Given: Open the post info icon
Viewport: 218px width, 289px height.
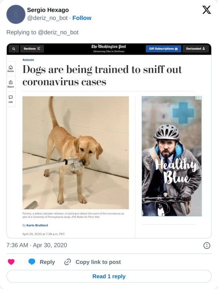Looking at the screenshot, I should click(207, 246).
